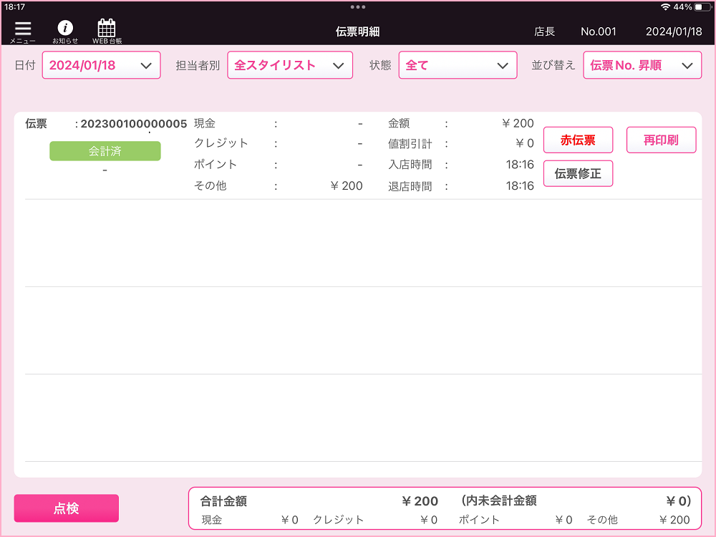Select slip number 202300100000005
The width and height of the screenshot is (716, 537).
(133, 124)
